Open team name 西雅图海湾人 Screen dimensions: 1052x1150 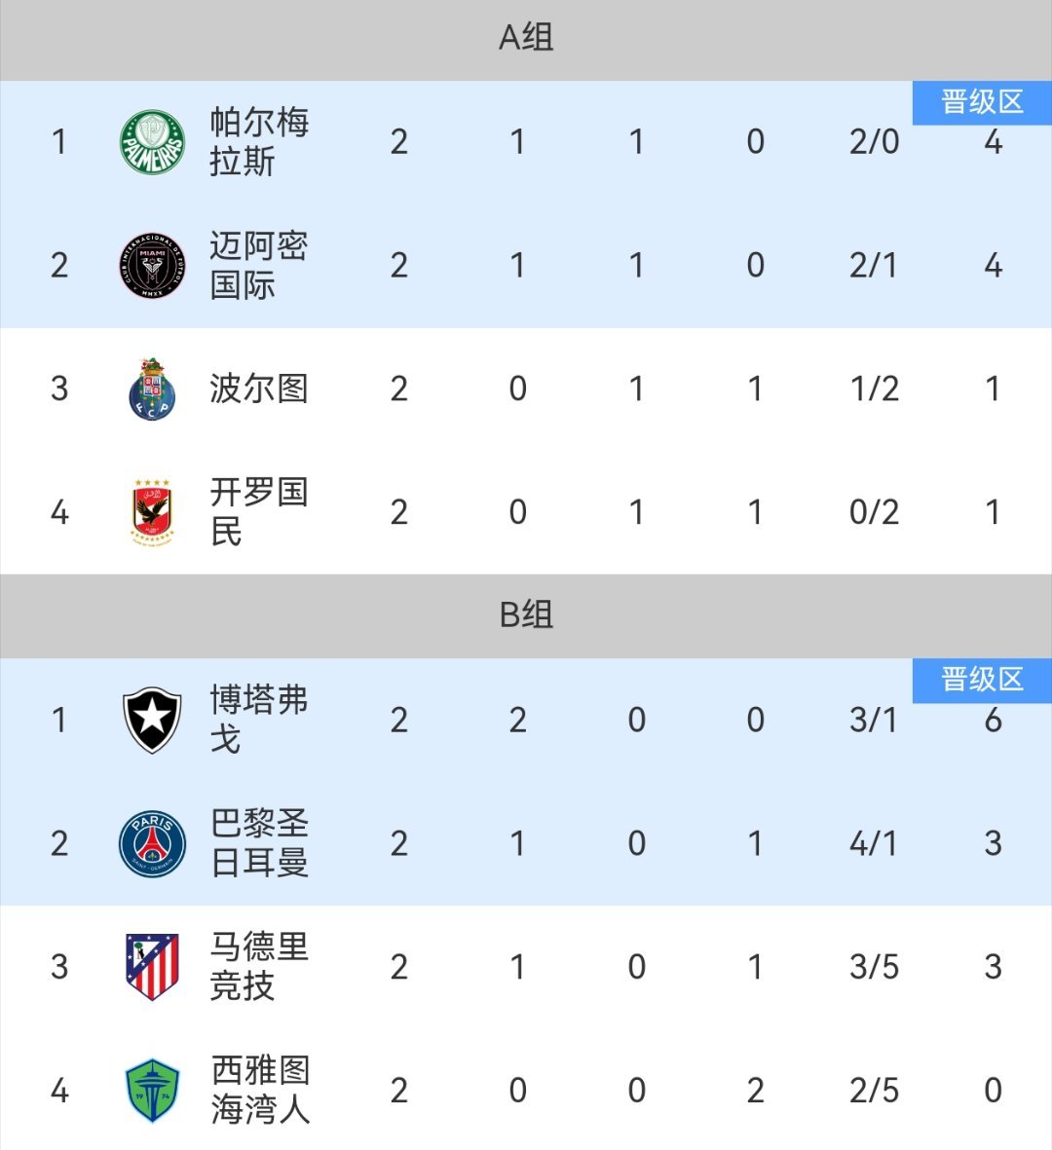[x=260, y=1090]
